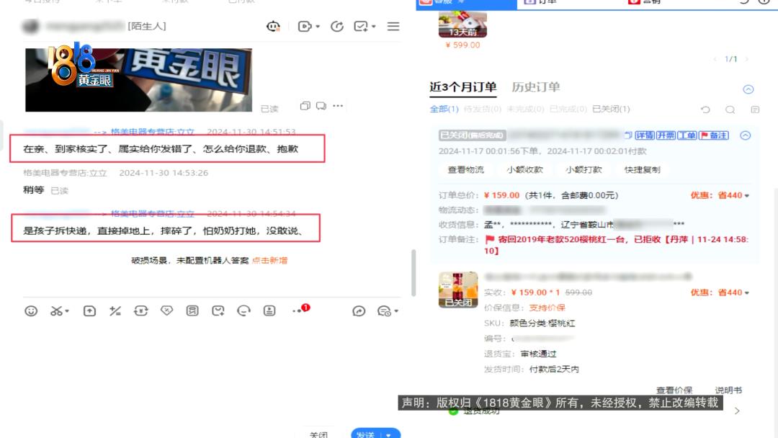Click the undo/refresh icon in orders filter row
Screen dimensions: 778x438
705,109
